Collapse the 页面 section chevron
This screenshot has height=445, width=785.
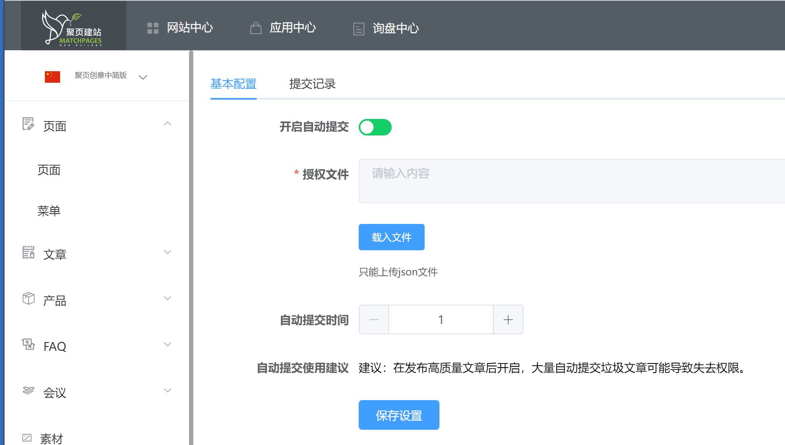coord(168,123)
